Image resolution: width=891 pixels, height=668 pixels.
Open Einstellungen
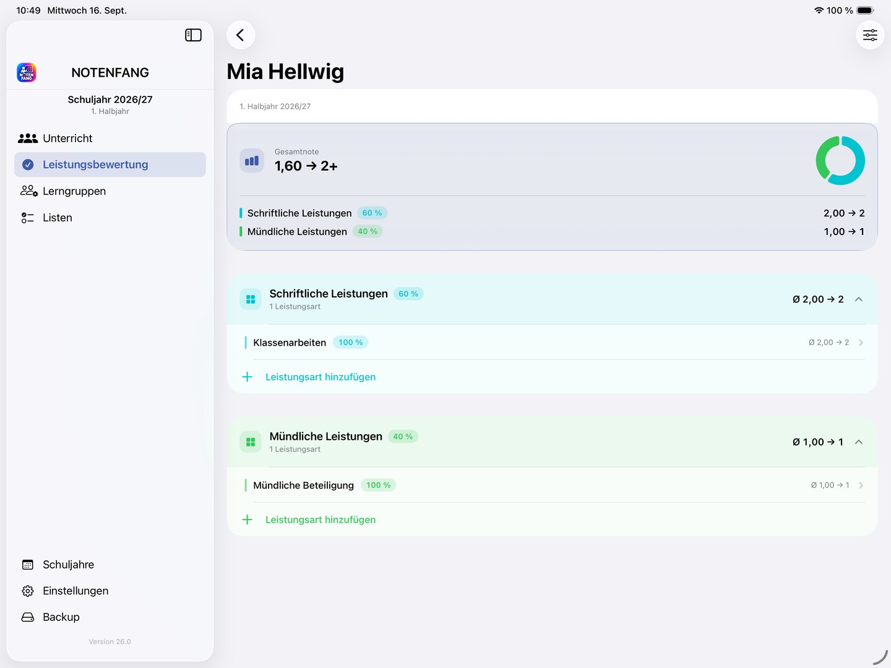pyautogui.click(x=110, y=591)
